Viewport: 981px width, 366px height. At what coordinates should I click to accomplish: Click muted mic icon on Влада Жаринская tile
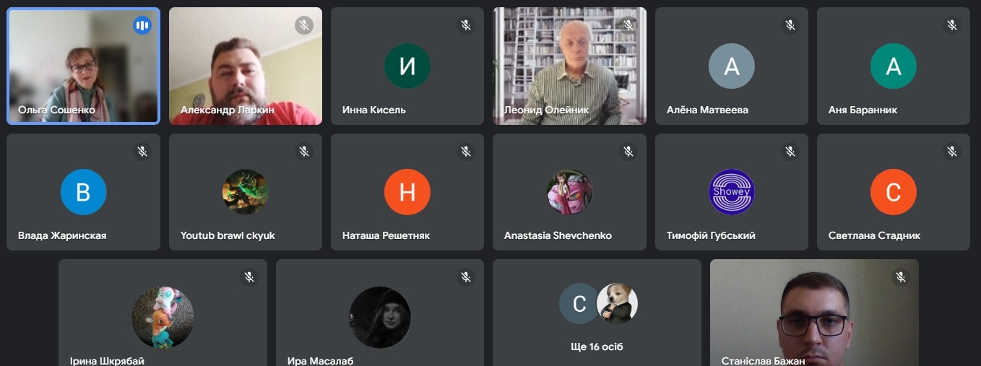point(142,151)
